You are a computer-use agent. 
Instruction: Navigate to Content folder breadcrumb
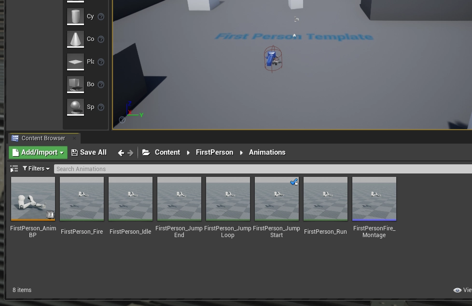pyautogui.click(x=167, y=152)
